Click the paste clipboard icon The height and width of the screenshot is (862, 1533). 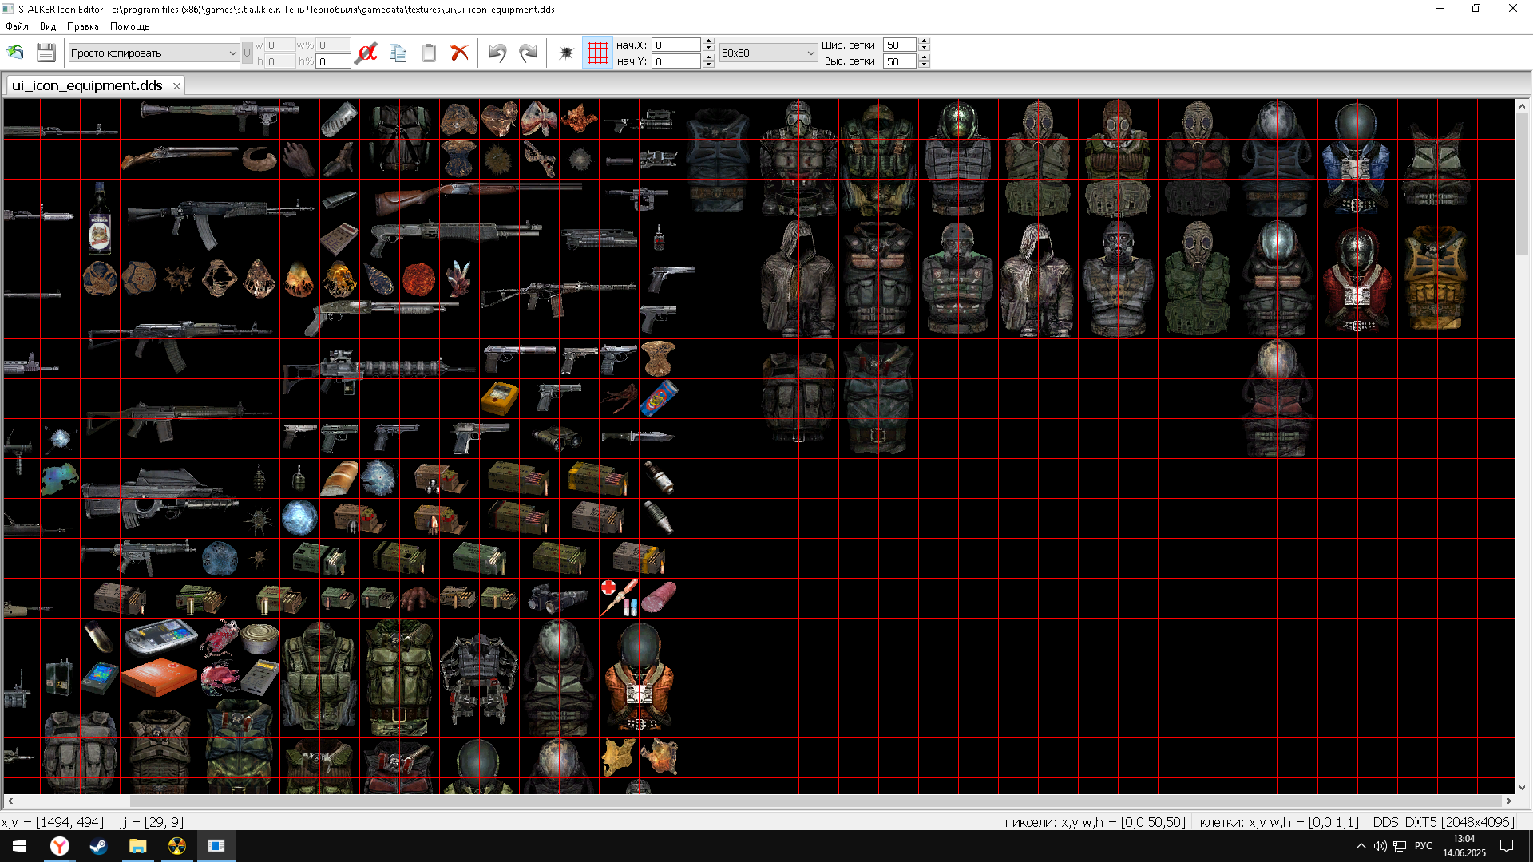tap(429, 53)
